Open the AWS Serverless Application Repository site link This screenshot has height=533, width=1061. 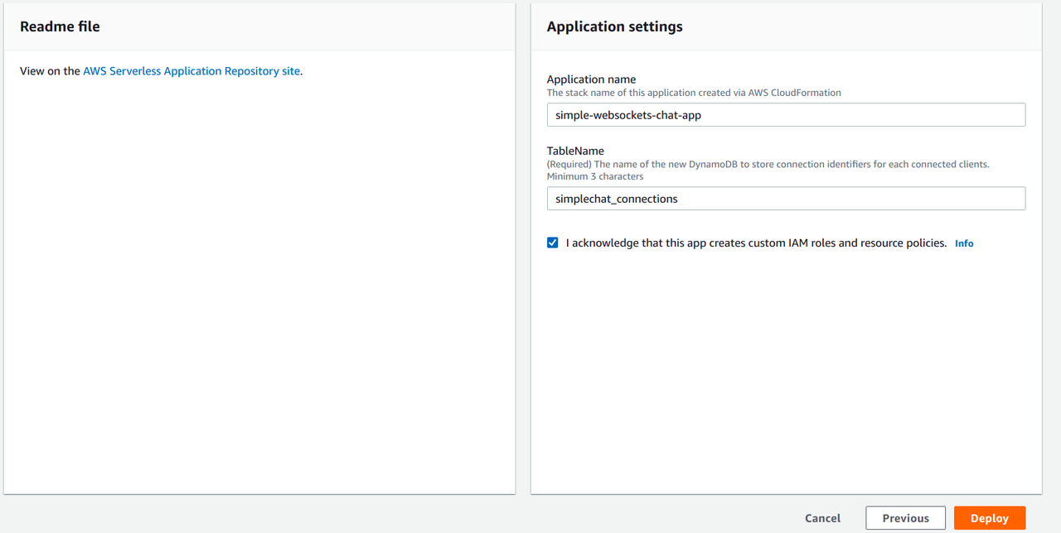pos(191,71)
